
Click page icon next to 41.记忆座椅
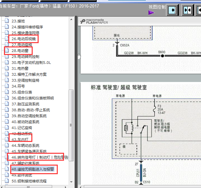pyautogui.click(x=7, y=127)
